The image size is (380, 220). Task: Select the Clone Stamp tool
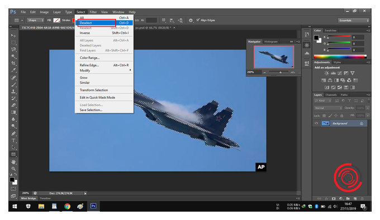13,91
